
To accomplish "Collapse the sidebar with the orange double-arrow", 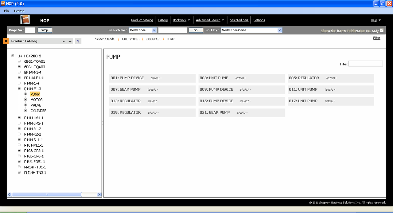I will [6, 41].
